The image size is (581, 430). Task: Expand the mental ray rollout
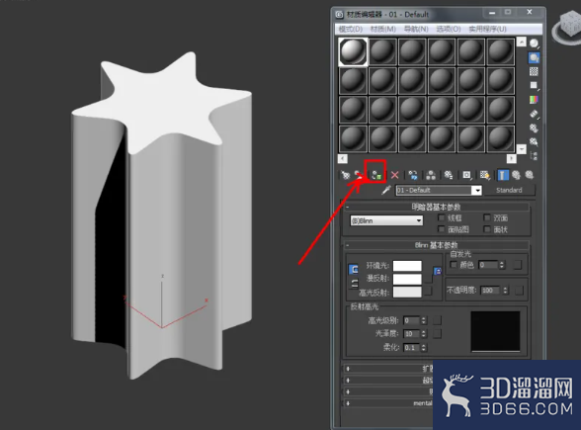(387, 403)
